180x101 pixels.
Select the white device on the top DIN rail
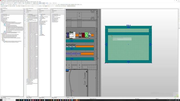coord(72,35)
